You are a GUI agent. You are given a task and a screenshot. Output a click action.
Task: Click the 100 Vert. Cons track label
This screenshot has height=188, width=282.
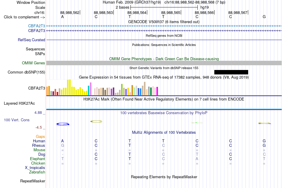[17, 120]
